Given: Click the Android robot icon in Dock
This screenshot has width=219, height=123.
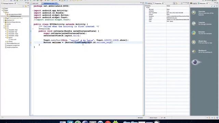Looking at the screenshot, I should 115,122.
